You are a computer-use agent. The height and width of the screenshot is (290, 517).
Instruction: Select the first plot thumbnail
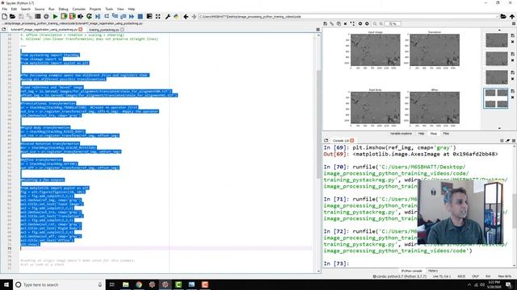497,40
